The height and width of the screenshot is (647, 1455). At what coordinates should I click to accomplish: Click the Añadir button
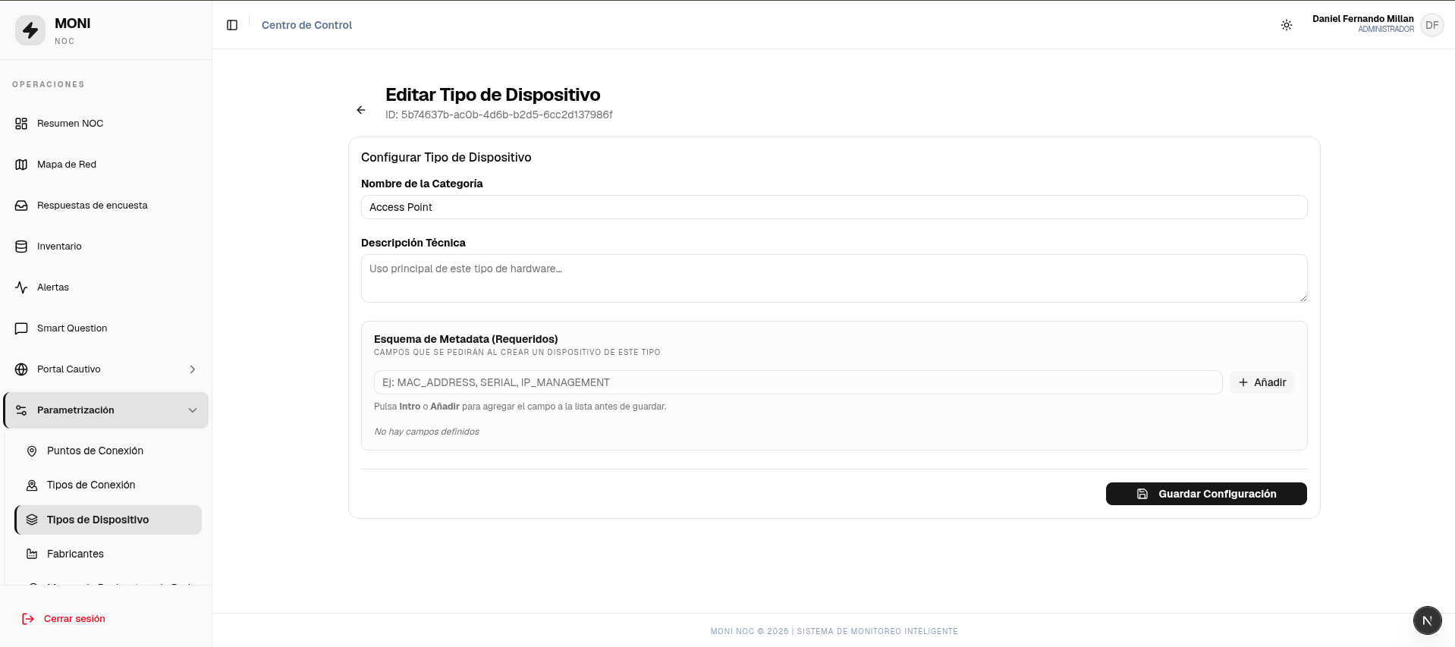tap(1262, 382)
